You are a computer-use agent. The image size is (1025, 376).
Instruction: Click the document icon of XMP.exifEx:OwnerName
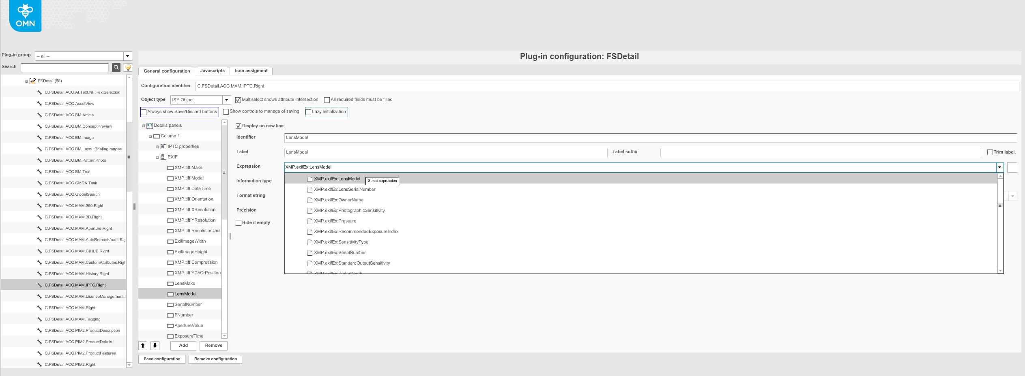(x=310, y=200)
